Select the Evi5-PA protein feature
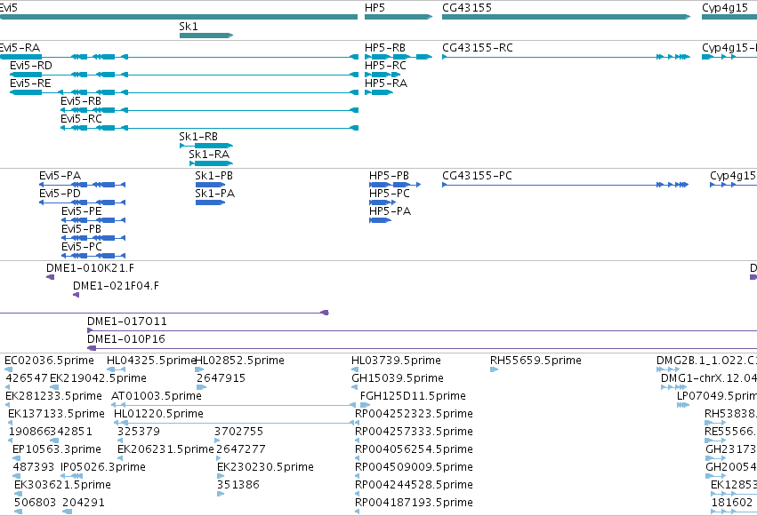The image size is (757, 516). click(82, 185)
